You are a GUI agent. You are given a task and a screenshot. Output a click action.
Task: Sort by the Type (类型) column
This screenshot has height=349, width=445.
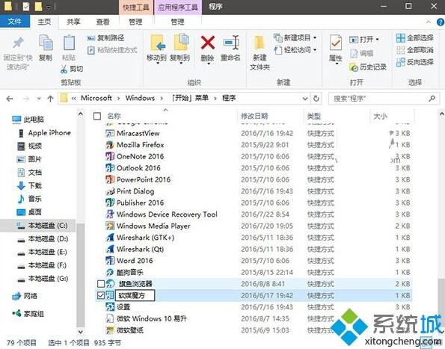[314, 116]
